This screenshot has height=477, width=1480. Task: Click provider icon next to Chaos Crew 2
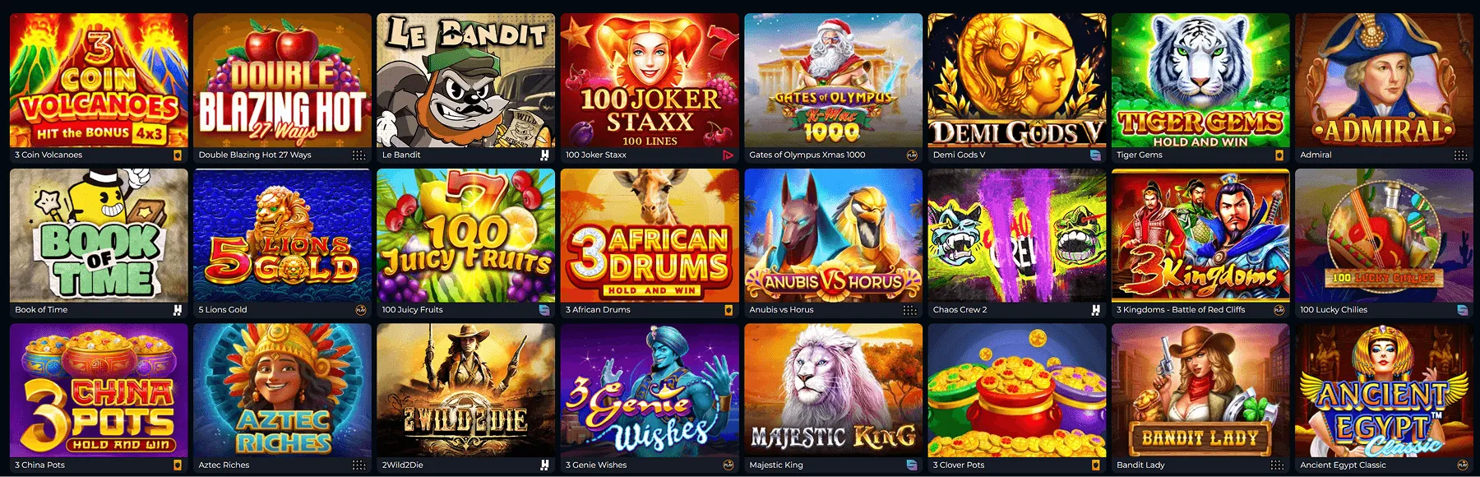(1095, 310)
